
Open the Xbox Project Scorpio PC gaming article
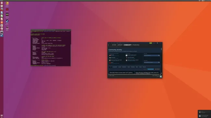coord(121,72)
